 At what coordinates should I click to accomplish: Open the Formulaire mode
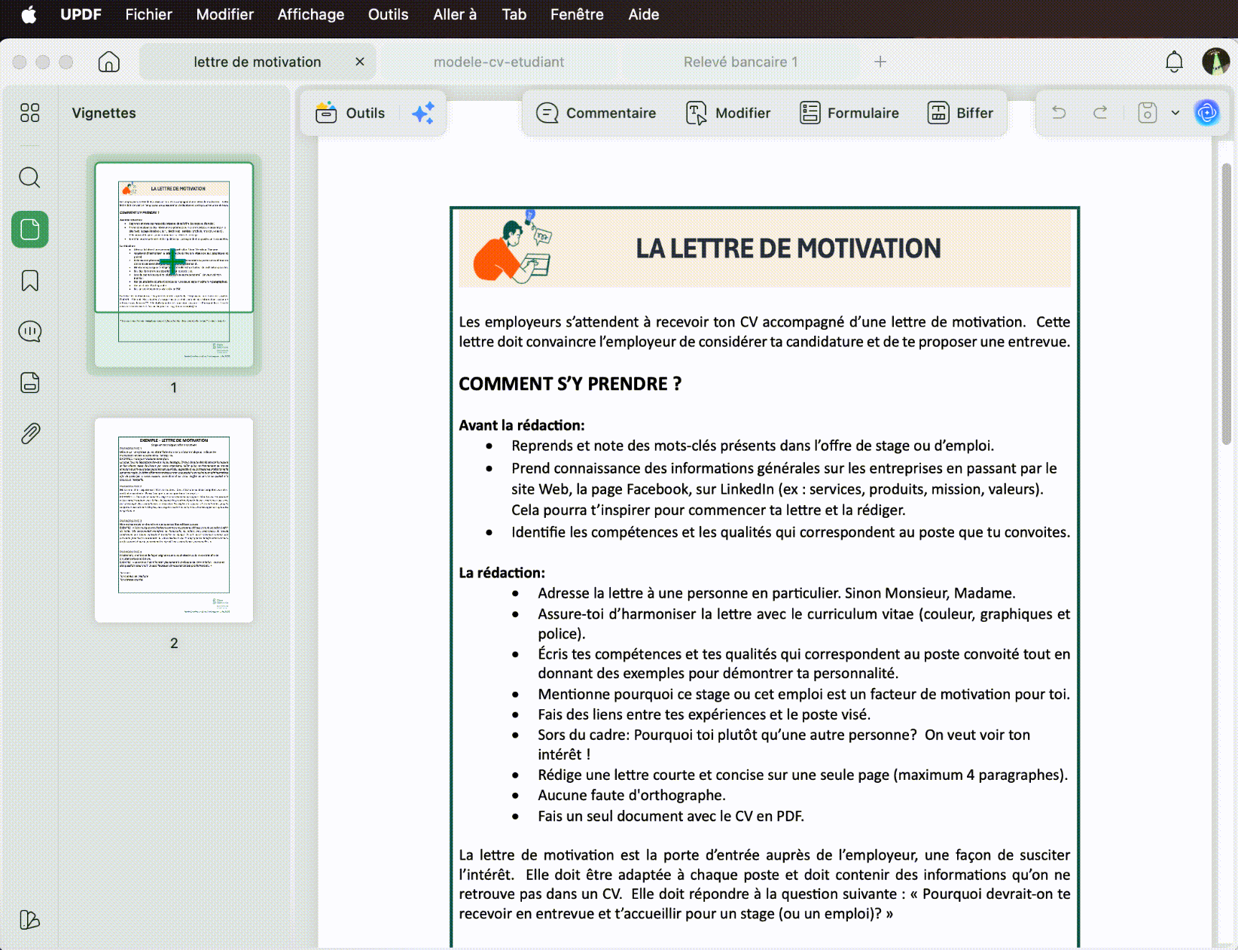click(x=849, y=113)
